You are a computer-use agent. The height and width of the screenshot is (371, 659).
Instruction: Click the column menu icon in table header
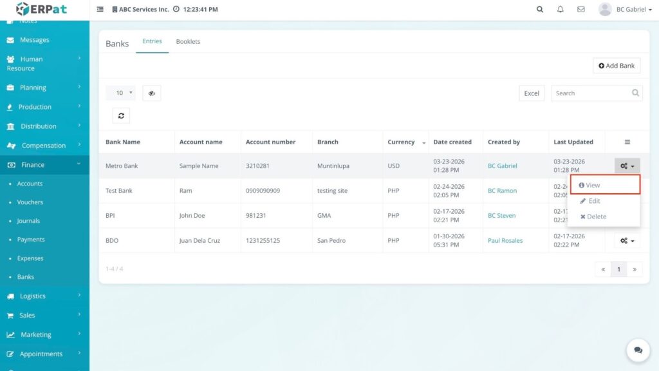pos(627,142)
